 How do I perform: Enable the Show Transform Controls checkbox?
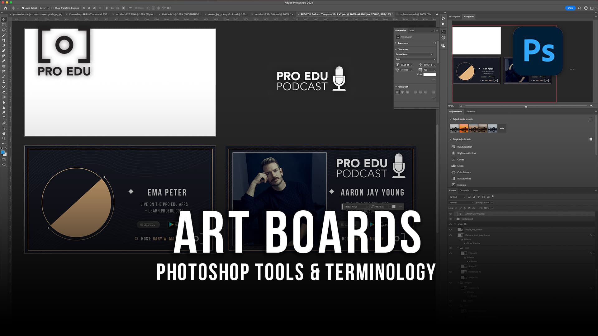click(52, 8)
